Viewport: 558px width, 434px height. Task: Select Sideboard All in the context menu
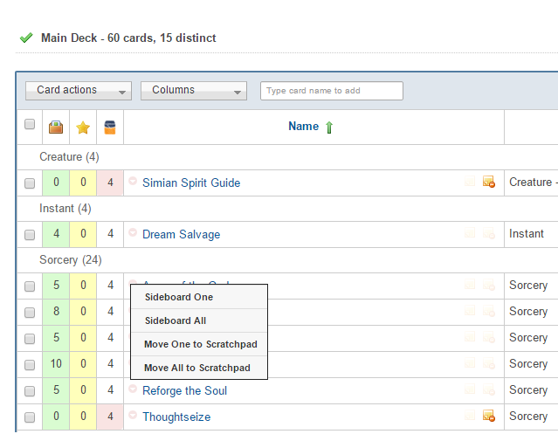pyautogui.click(x=176, y=320)
